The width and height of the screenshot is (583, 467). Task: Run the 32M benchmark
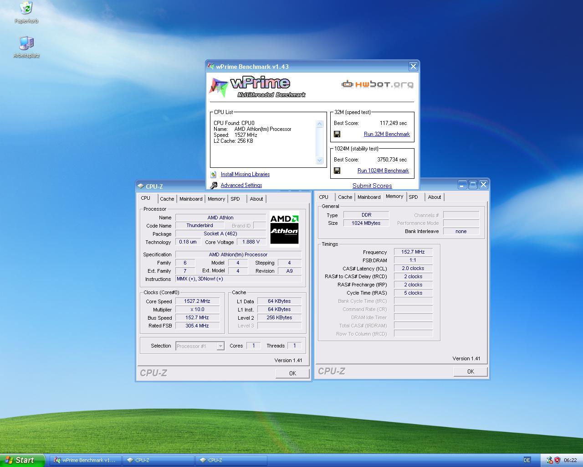click(x=387, y=134)
